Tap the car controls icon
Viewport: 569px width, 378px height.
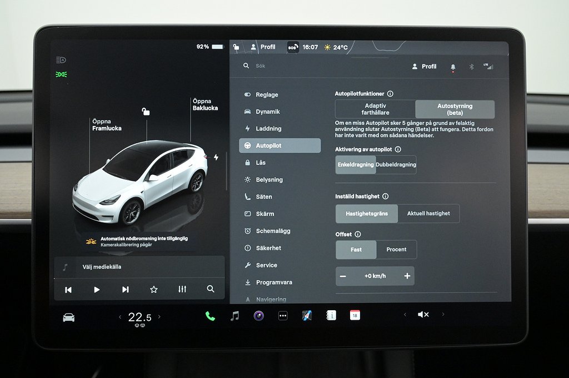68,317
